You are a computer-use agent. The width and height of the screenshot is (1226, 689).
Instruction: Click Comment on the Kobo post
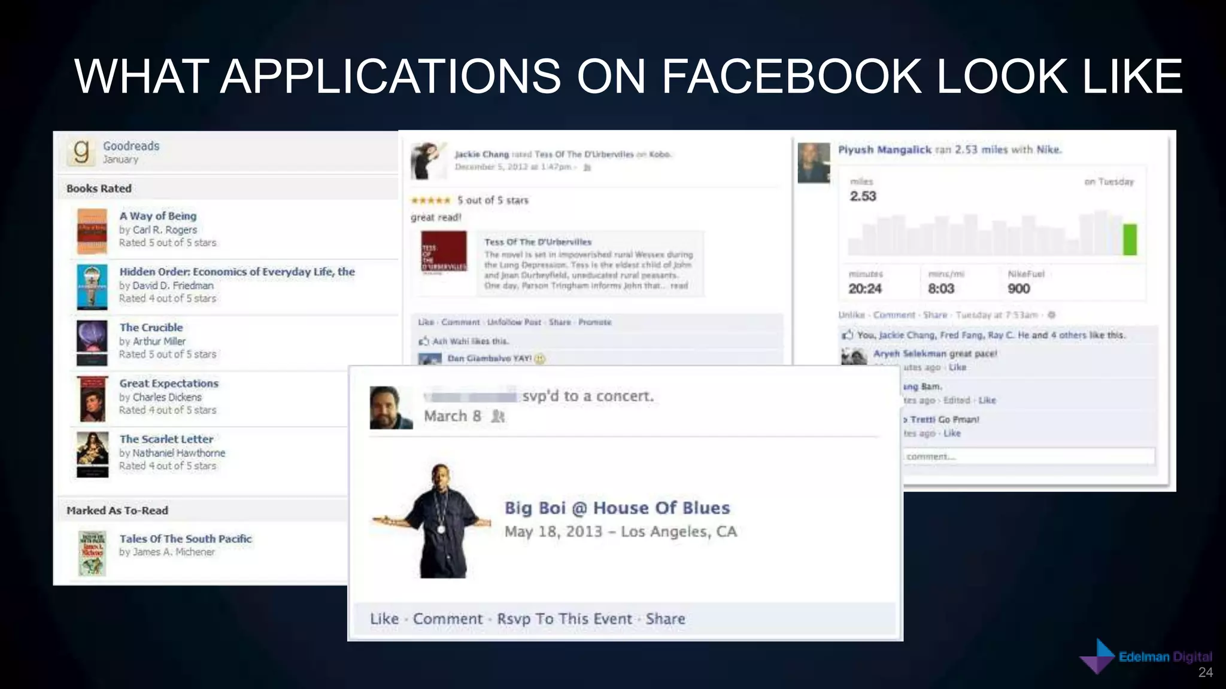coord(460,322)
